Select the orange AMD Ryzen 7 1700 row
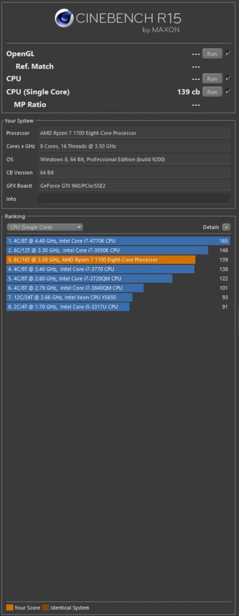Image resolution: width=239 pixels, height=616 pixels. (x=101, y=260)
